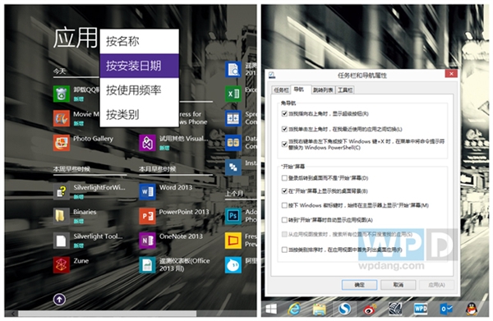Close the taskbar properties dialog

pos(451,74)
